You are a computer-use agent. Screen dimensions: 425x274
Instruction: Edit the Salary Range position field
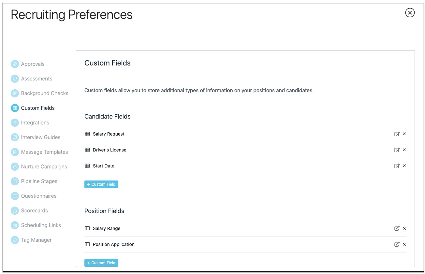pos(397,228)
